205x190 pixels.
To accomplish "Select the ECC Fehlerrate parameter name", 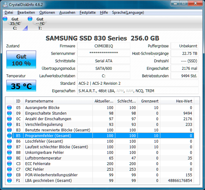I will coord(38,164).
